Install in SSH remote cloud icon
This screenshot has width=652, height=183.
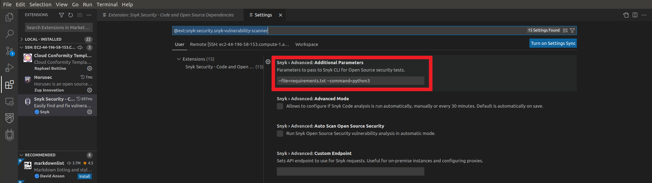click(80, 47)
